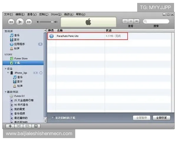The height and width of the screenshot is (141, 177).
Task: Open the 查看(V) menu
Action: (32, 14)
